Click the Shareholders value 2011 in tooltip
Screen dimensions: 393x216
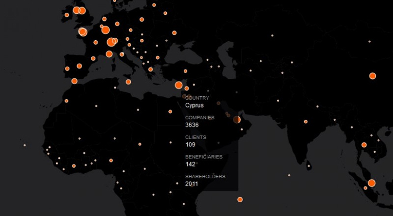pyautogui.click(x=192, y=184)
